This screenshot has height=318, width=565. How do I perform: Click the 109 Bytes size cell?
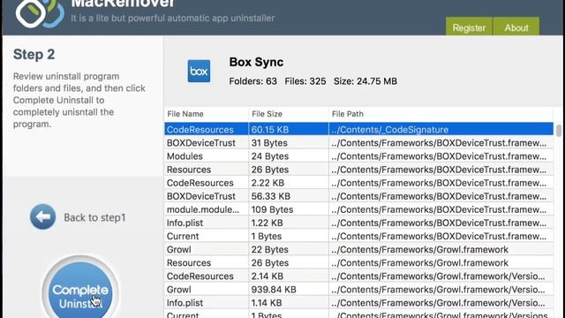pos(289,209)
